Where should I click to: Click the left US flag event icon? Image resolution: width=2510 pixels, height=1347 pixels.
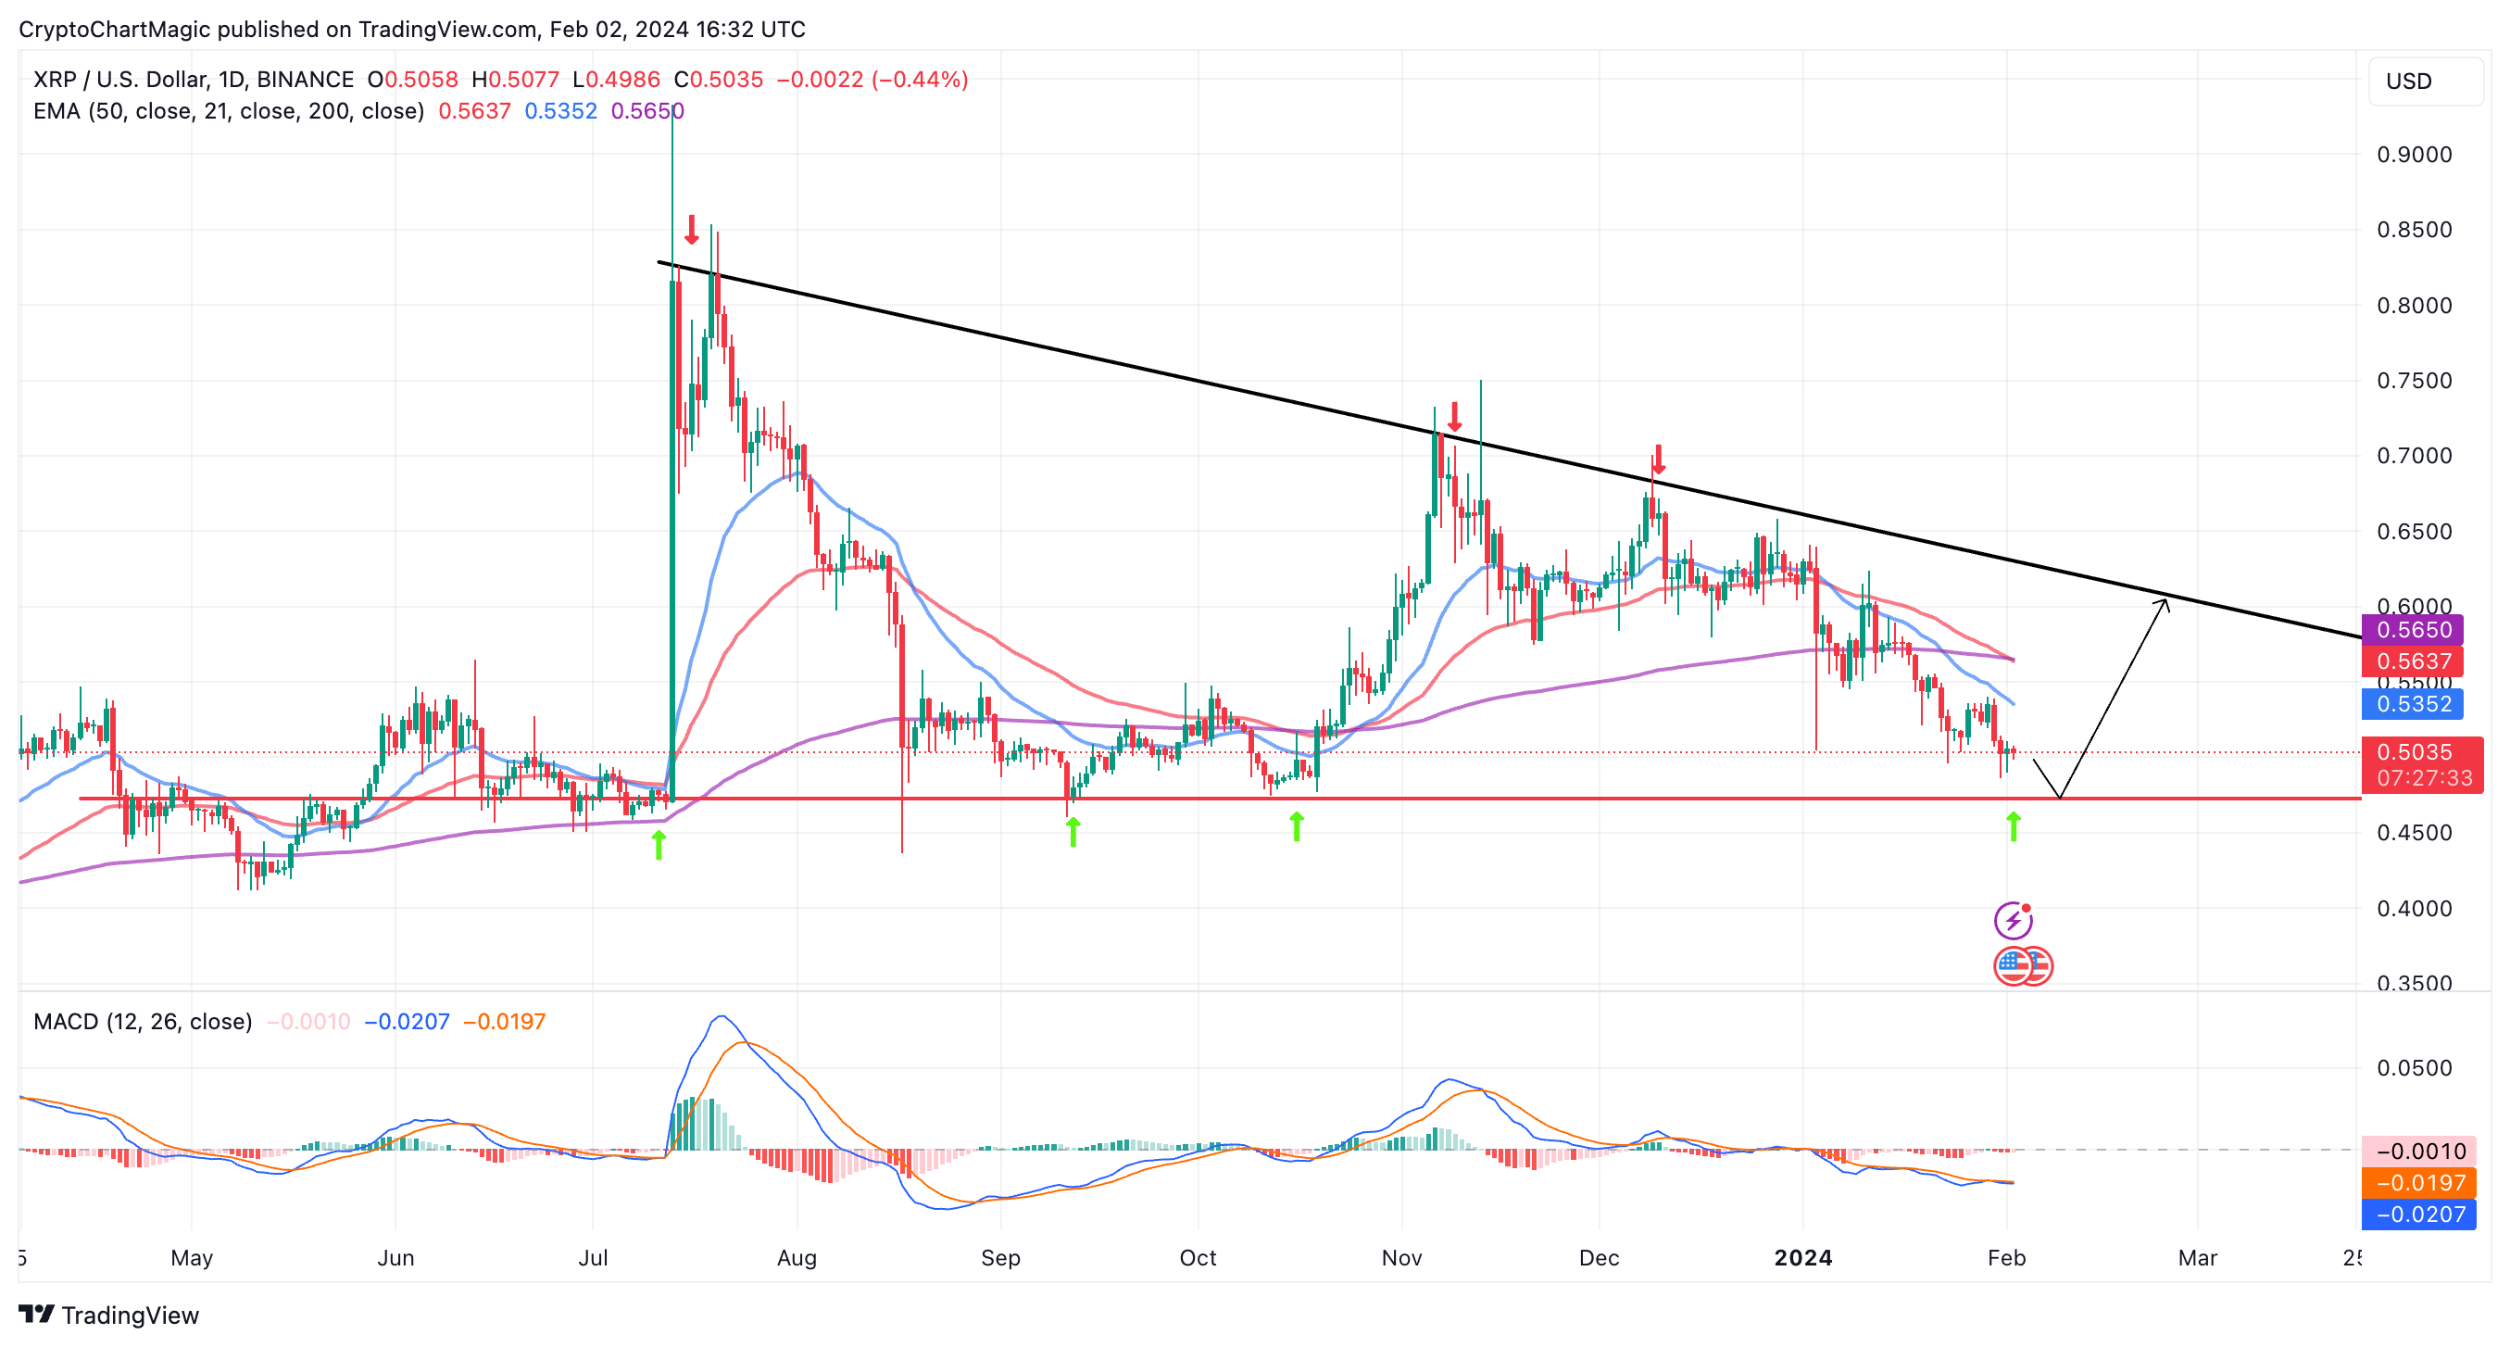click(2011, 966)
